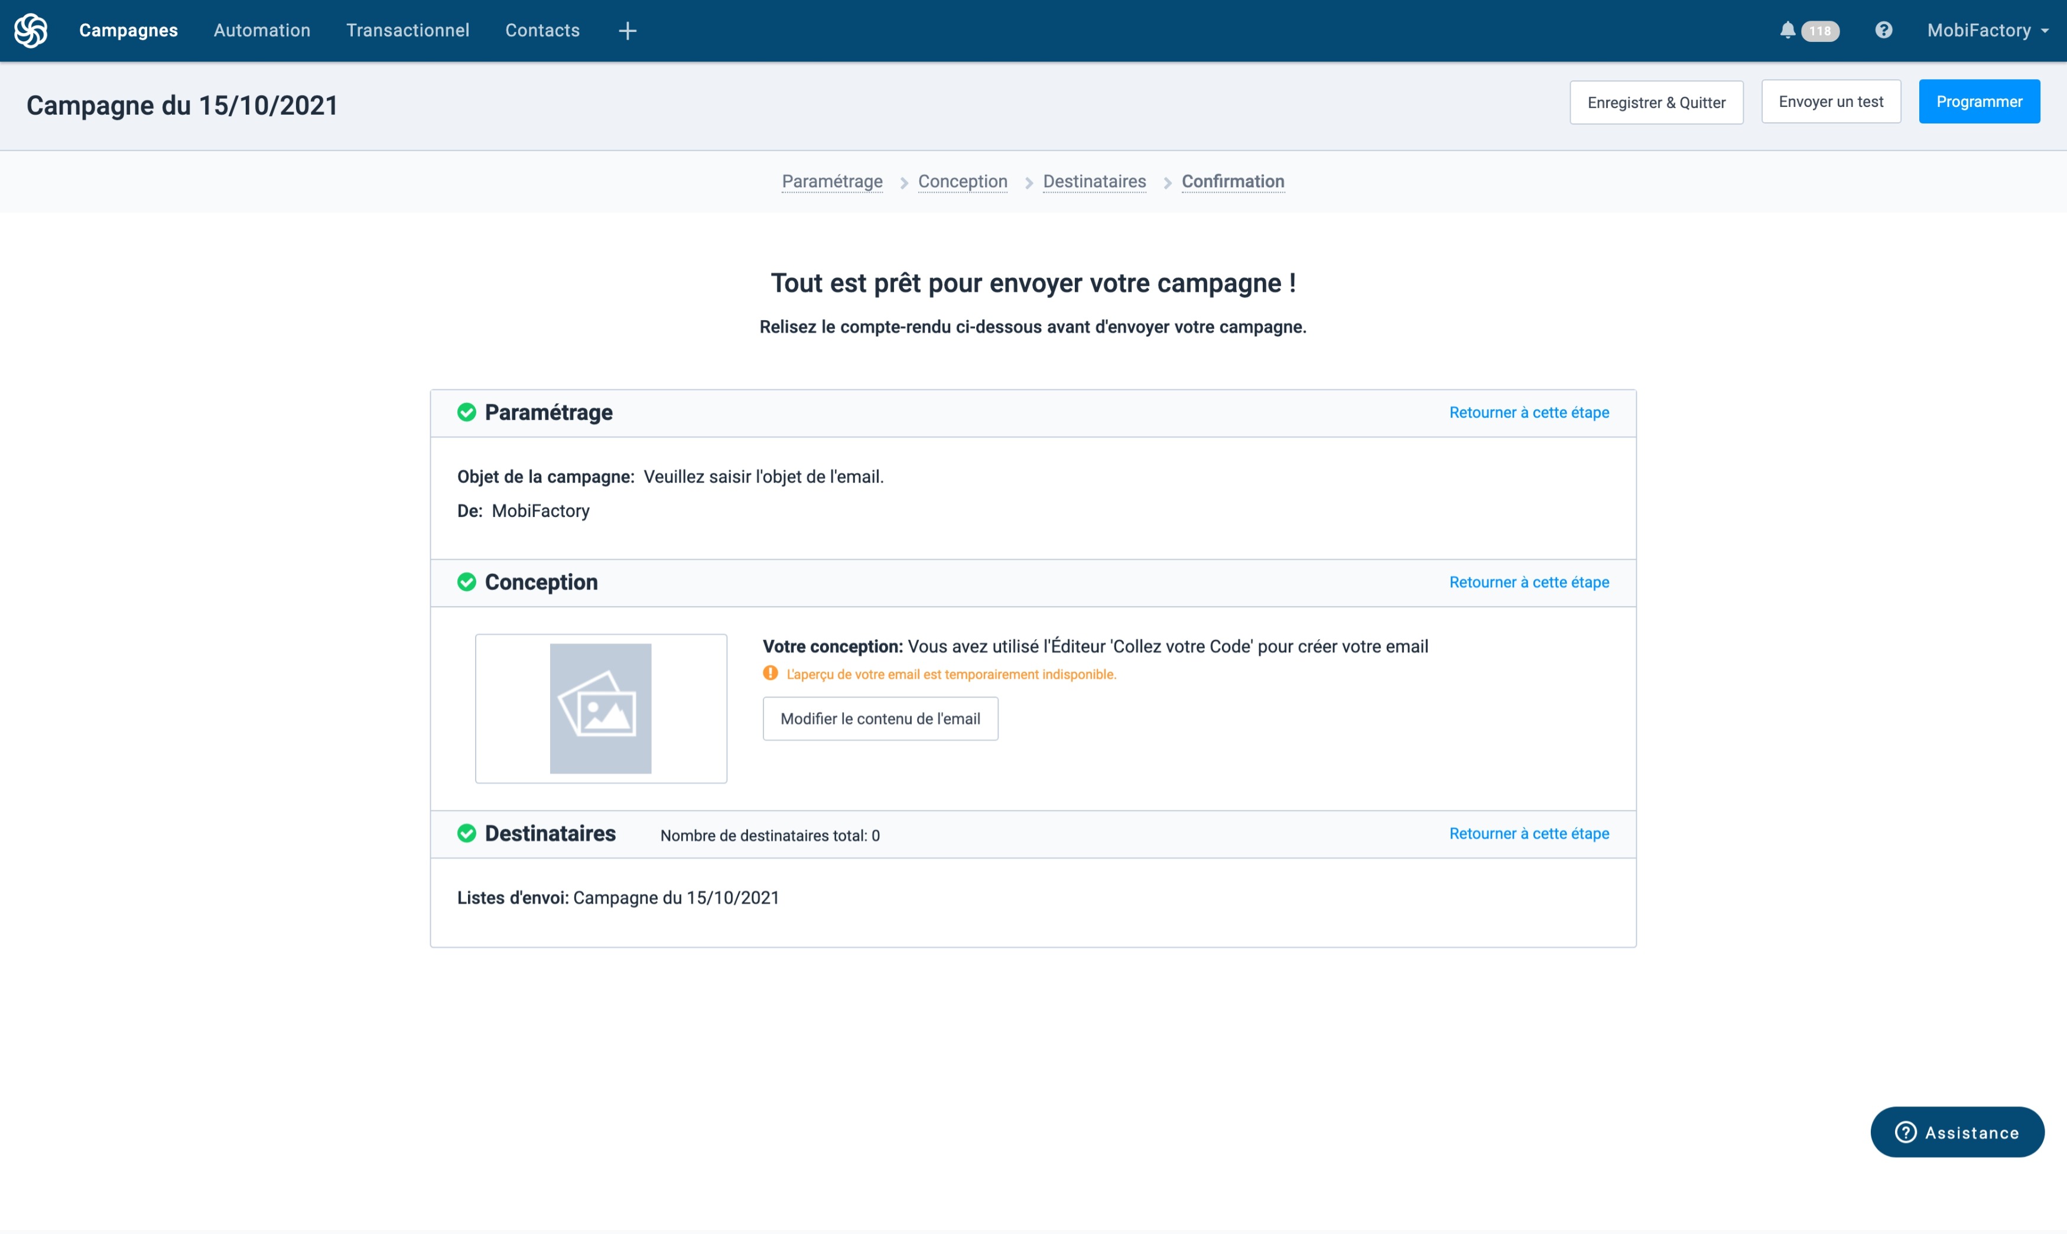Click the email preview placeholder thumbnail
Screen dimensions: 2067x1234
(x=600, y=708)
